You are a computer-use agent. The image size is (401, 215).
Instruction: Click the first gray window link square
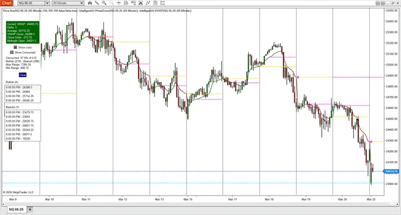pyautogui.click(x=378, y=3)
